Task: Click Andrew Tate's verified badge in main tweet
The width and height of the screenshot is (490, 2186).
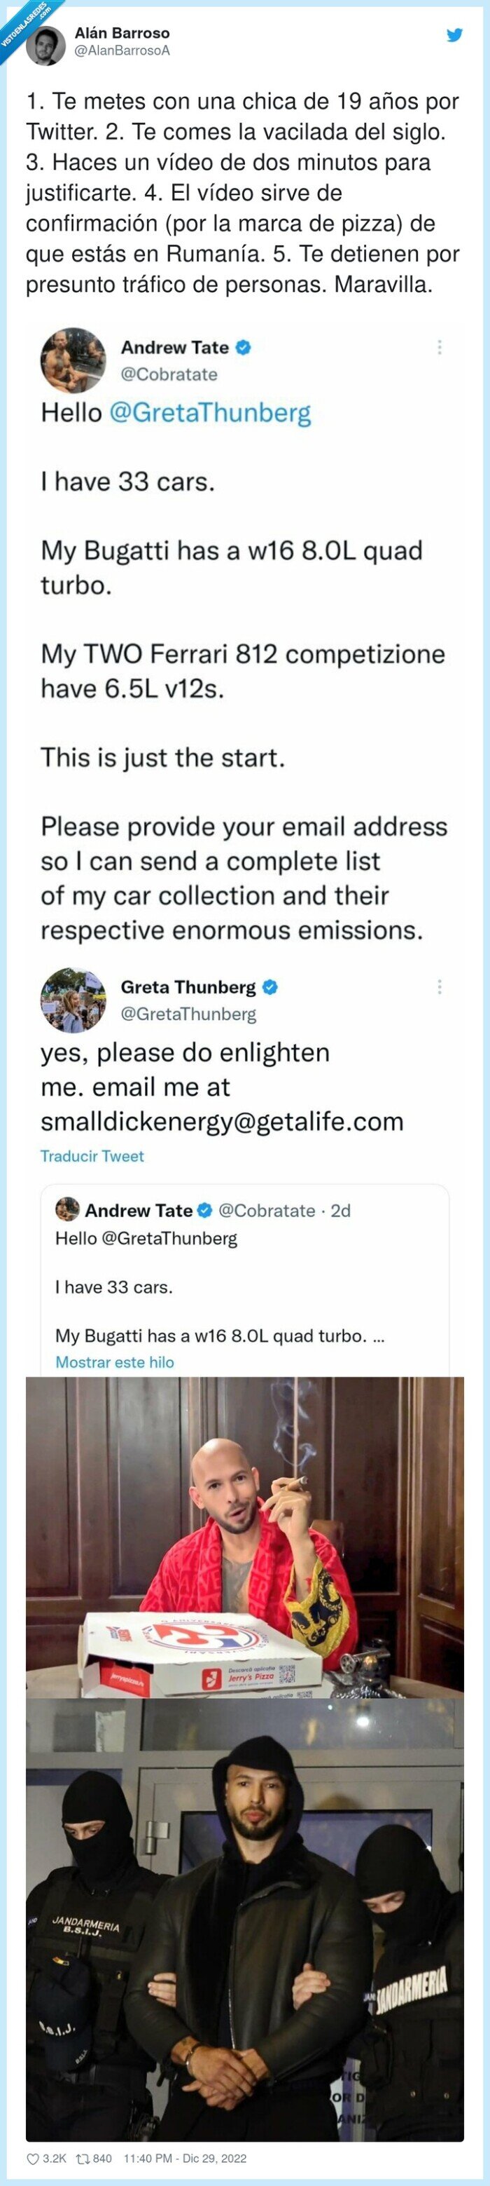Action: tap(244, 347)
